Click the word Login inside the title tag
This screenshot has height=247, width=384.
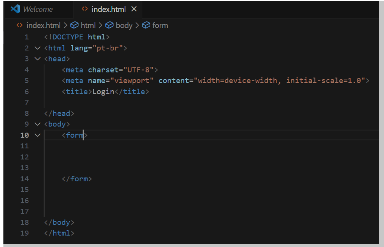(103, 91)
